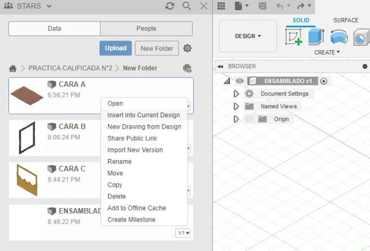This screenshot has height=251, width=370.
Task: Choose New Drawing from Design
Action: [144, 126]
